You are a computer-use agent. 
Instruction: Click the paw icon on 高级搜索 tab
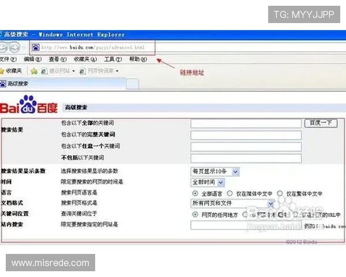pos(3,84)
